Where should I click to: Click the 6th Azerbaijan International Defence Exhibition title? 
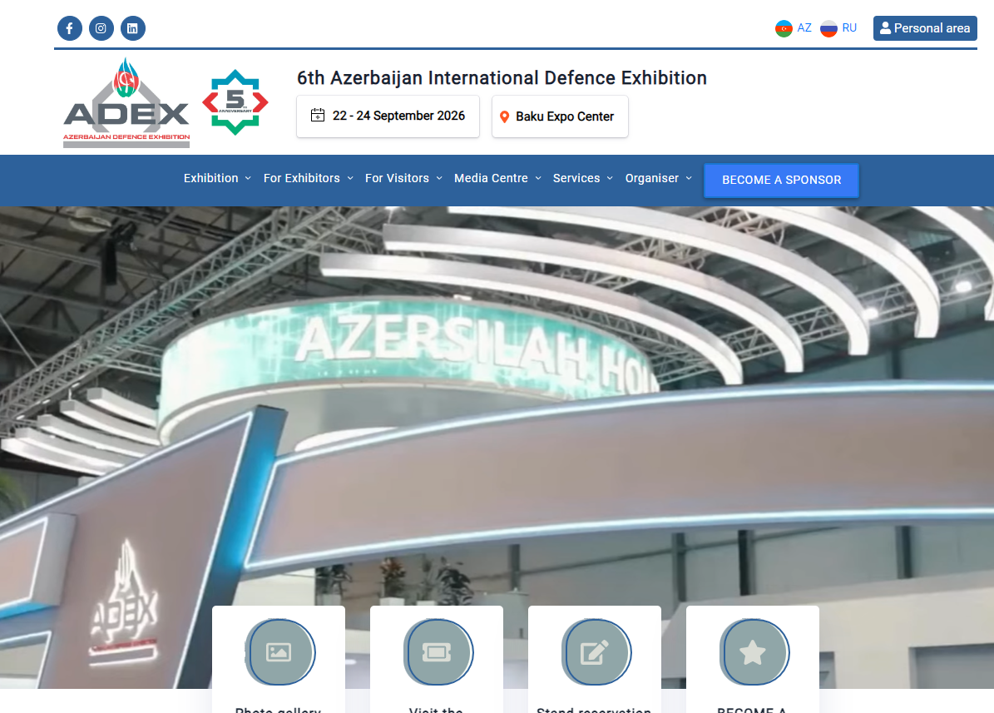coord(502,77)
